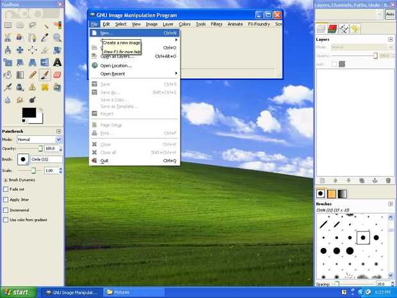Open the Layers Mode dropdown
Viewport: 397px width, 298px height.
click(362, 47)
